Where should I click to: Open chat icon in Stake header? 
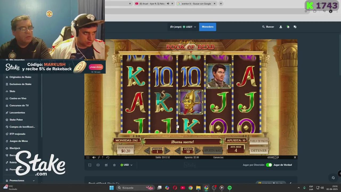tap(295, 27)
